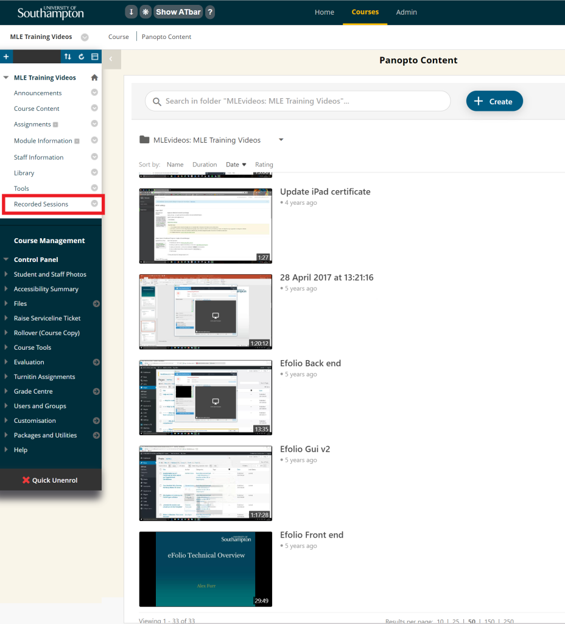The image size is (565, 624).
Task: Open options chevron for Tools
Action: coord(94,188)
